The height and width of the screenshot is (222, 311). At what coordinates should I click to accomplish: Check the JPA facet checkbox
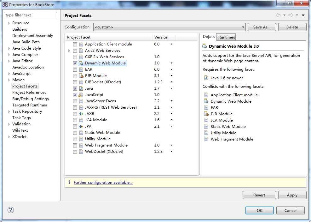pos(75,126)
